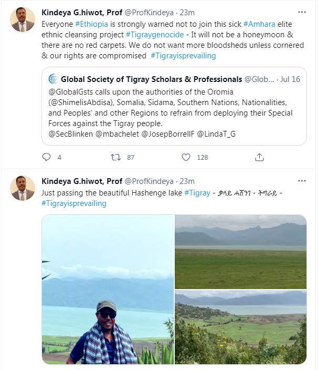Click the reply icon on first tweet
Viewport: 318px width, 370px height.
point(46,157)
